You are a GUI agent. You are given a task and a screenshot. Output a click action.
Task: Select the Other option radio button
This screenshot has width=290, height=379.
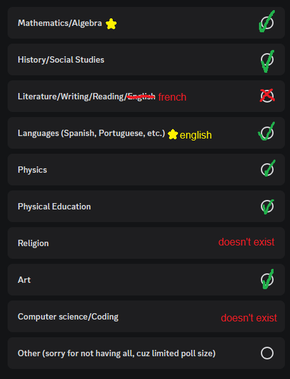point(267,353)
